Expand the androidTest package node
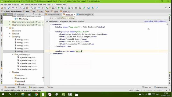This screenshot has width=172, height=97. point(10,22)
